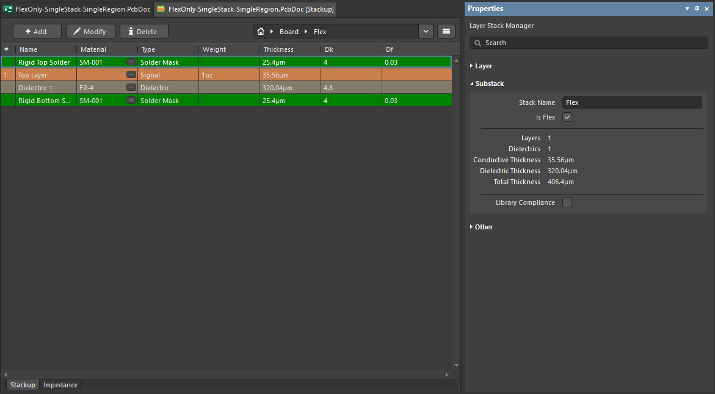This screenshot has width=715, height=394.
Task: Open the Properties panel options dropdown arrow
Action: [x=687, y=9]
